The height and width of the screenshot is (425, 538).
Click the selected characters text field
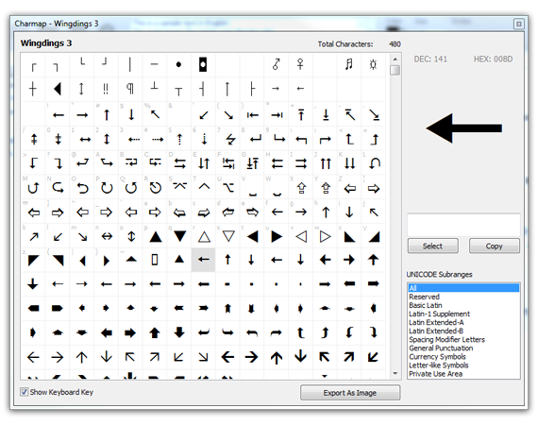[463, 225]
